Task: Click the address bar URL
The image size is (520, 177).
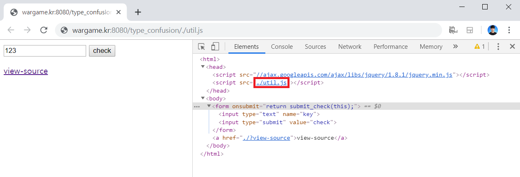Action: pyautogui.click(x=137, y=30)
